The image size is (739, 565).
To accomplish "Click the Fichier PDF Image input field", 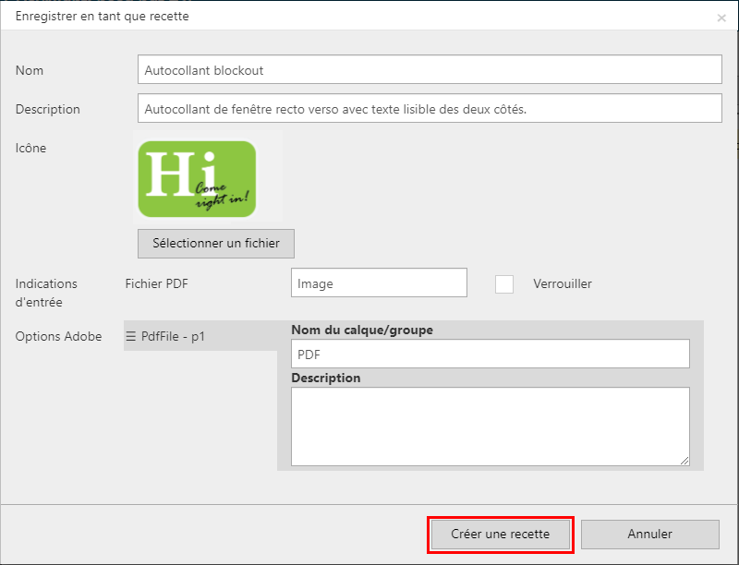I will click(x=379, y=283).
